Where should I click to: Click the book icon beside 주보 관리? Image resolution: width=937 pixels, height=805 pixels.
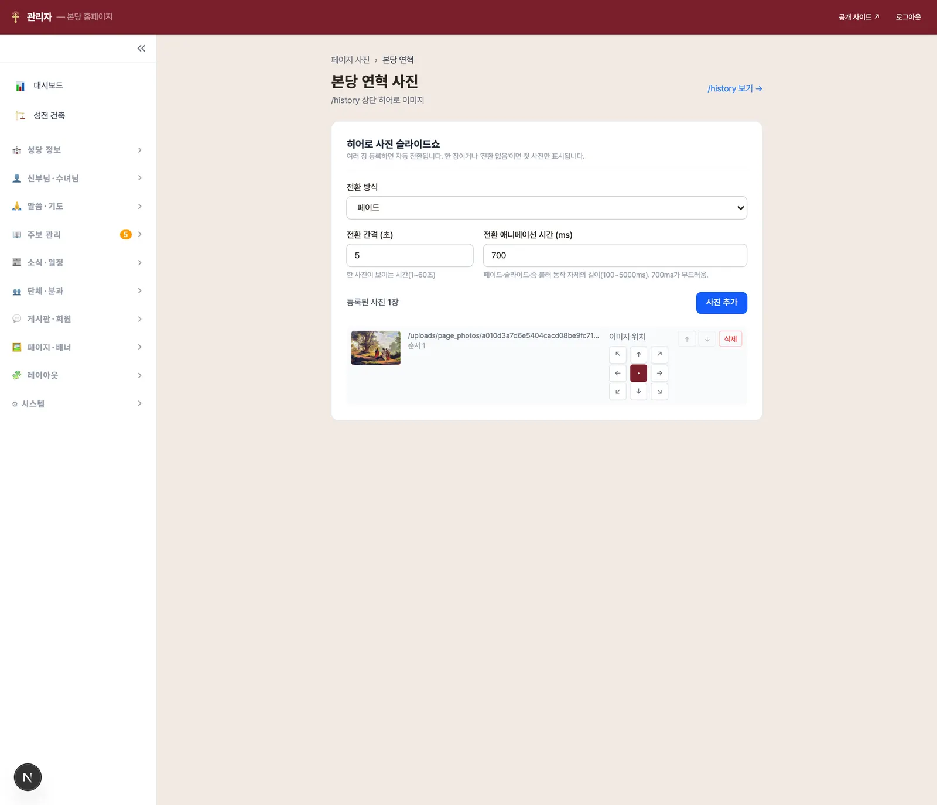17,235
